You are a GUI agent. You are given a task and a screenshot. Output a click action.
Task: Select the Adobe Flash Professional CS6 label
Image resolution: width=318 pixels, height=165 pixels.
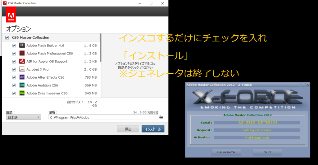pyautogui.click(x=49, y=53)
